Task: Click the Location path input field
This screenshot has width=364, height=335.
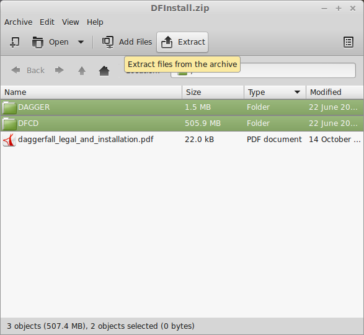Action: [263, 70]
